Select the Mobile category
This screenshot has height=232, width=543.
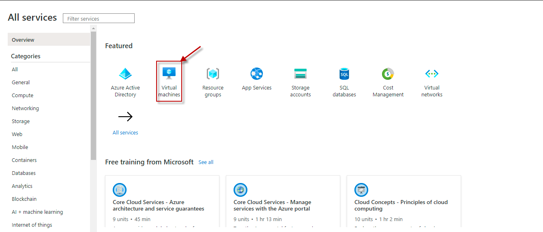[x=20, y=147]
